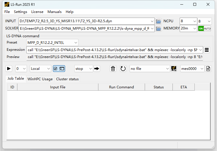
Task: Click the Status column header
Action: point(159,87)
